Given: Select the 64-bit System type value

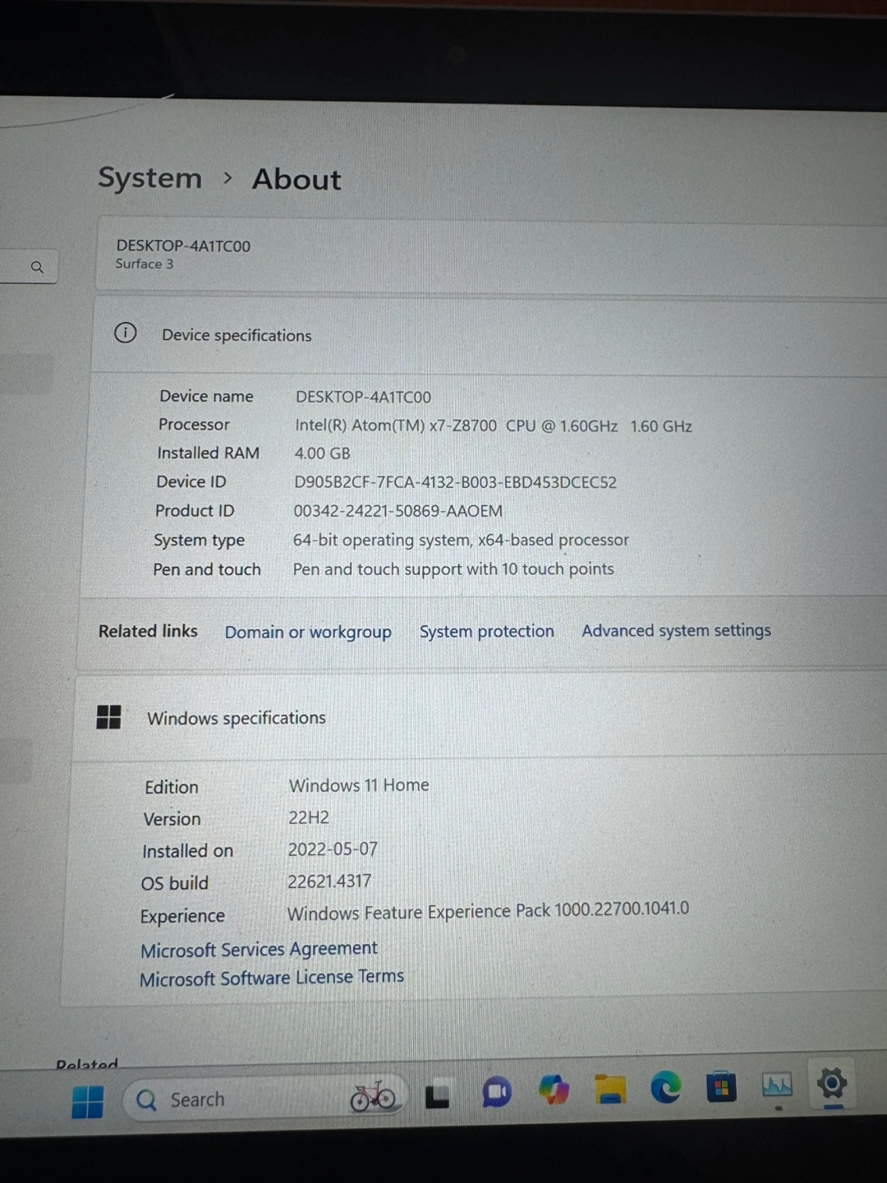Looking at the screenshot, I should pyautogui.click(x=461, y=540).
